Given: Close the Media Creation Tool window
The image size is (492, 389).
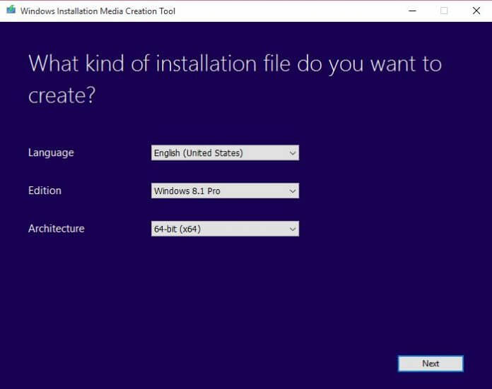Looking at the screenshot, I should (x=476, y=11).
